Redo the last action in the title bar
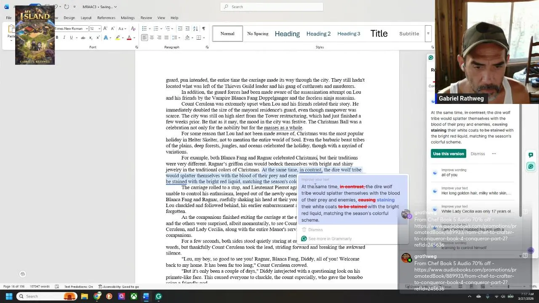 coord(67,7)
